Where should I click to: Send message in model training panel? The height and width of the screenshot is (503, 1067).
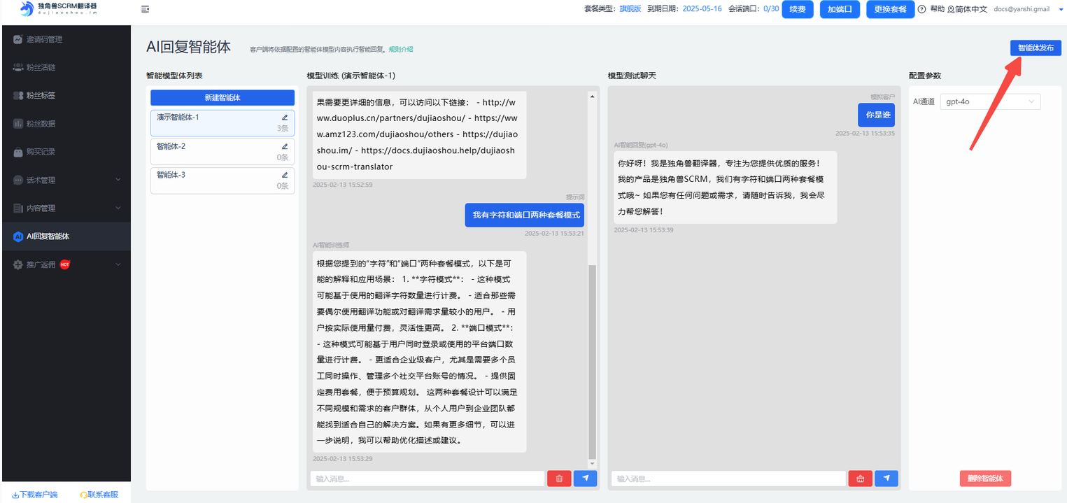click(x=585, y=479)
